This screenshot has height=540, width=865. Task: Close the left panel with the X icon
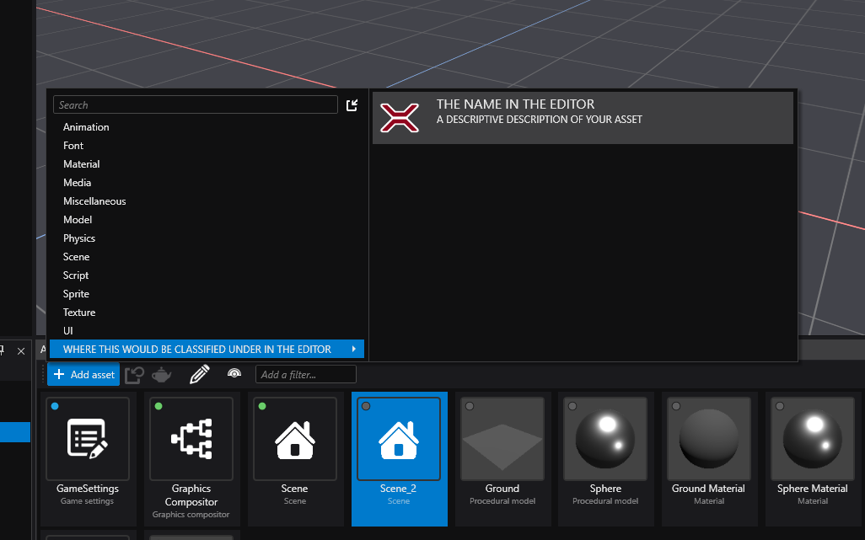pos(21,350)
